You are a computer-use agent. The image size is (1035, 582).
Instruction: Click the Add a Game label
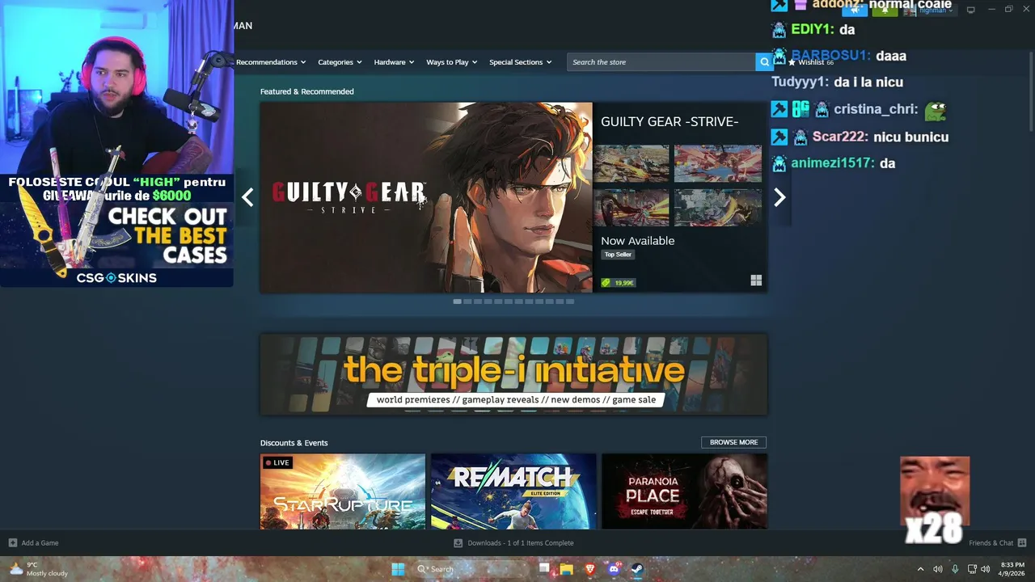click(x=40, y=543)
